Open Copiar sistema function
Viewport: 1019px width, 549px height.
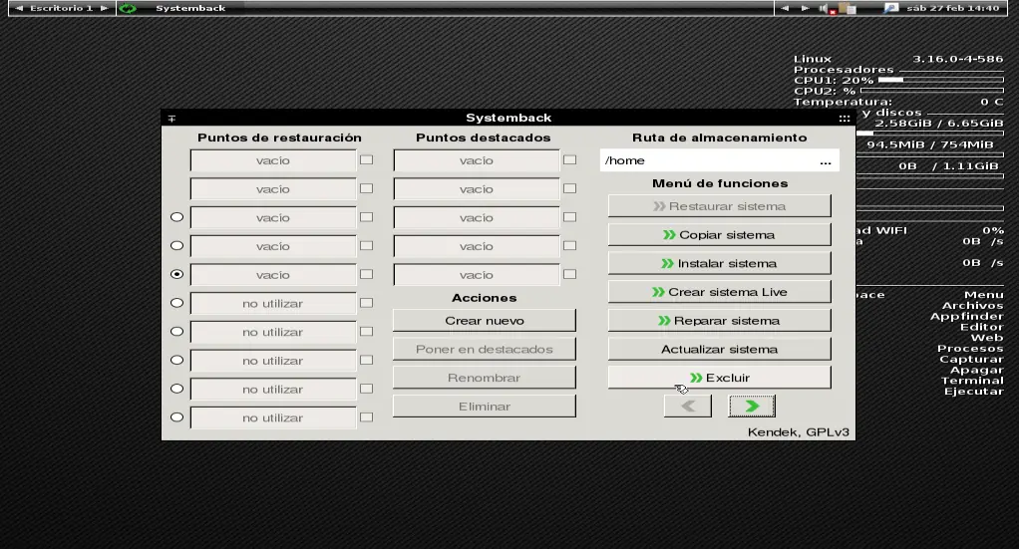click(x=720, y=234)
